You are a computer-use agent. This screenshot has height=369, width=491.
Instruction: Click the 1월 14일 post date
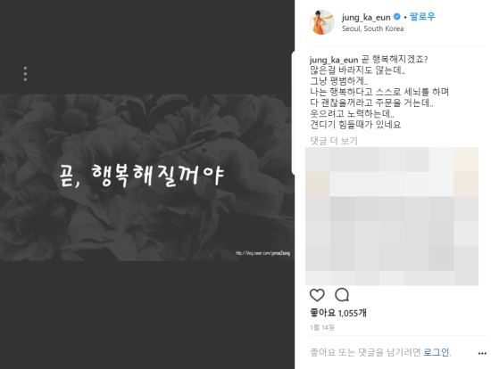click(x=322, y=327)
